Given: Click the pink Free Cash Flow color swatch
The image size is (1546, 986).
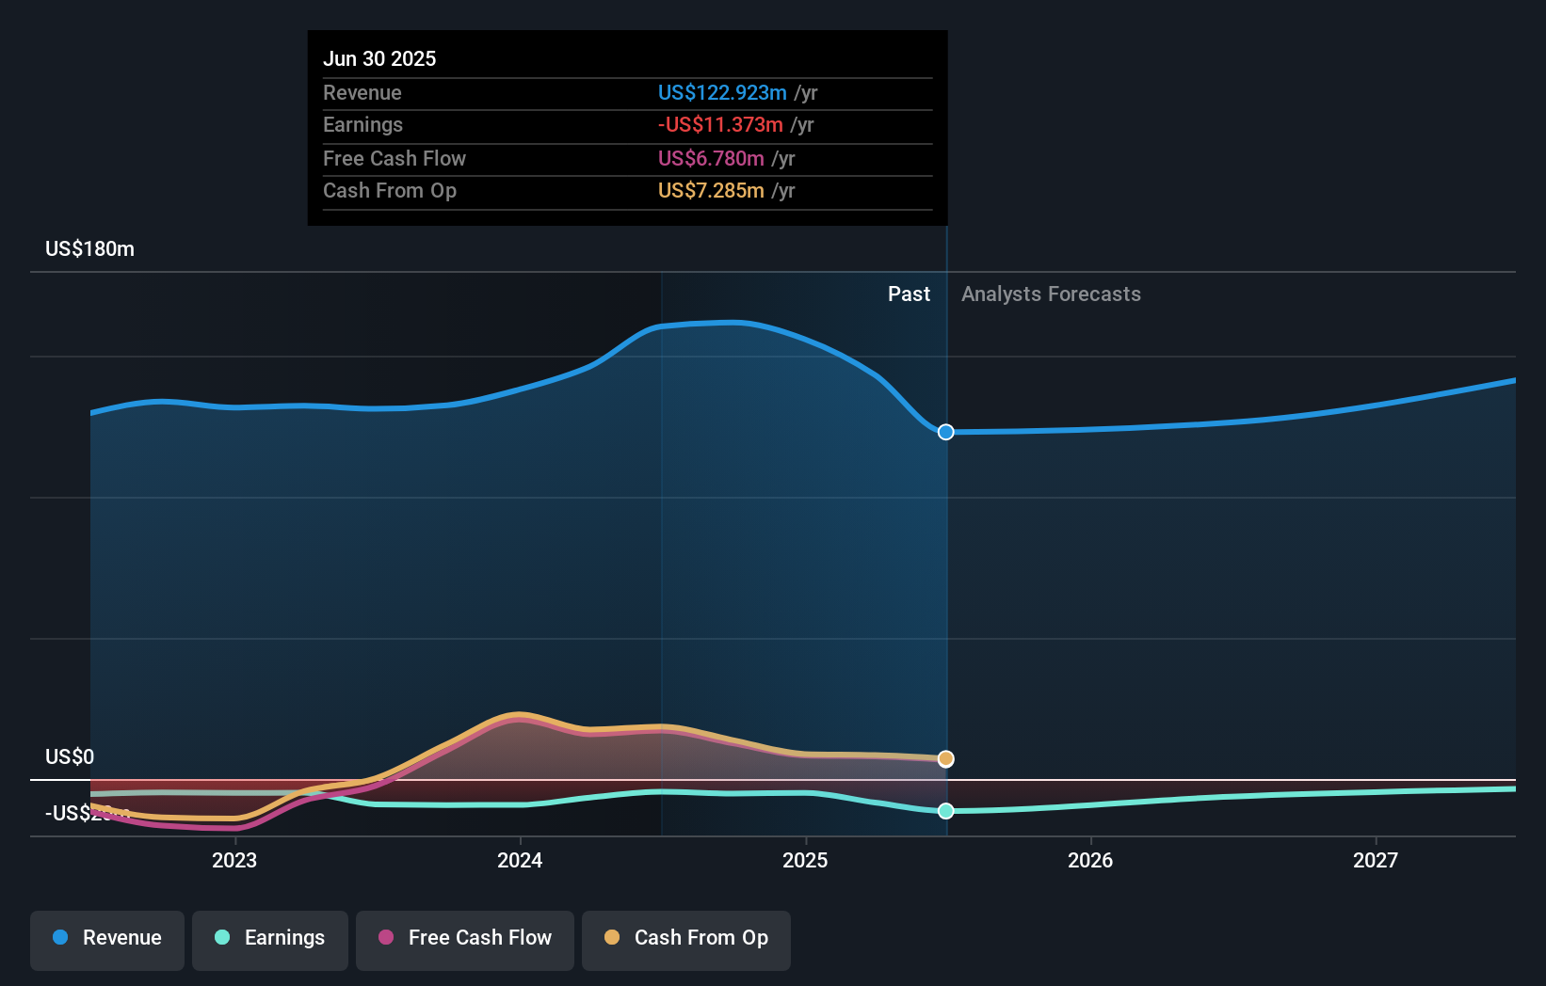Looking at the screenshot, I should 386,938.
